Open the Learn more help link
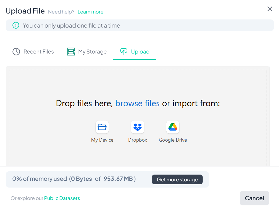279x207 pixels. (90, 12)
